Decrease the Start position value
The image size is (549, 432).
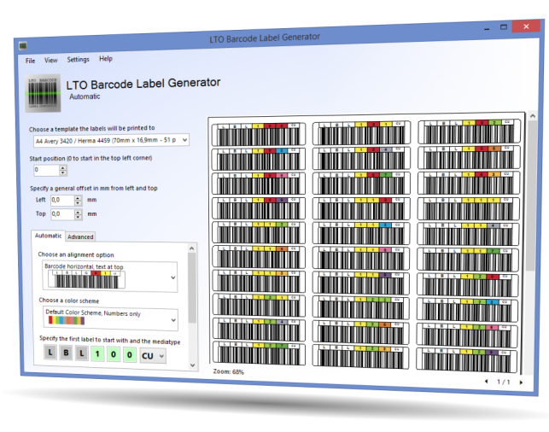pyautogui.click(x=62, y=173)
